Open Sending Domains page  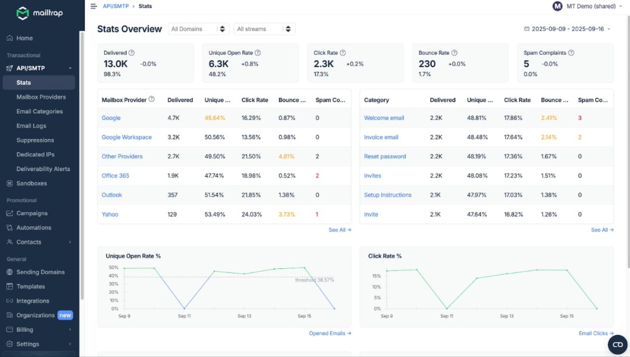click(x=40, y=272)
